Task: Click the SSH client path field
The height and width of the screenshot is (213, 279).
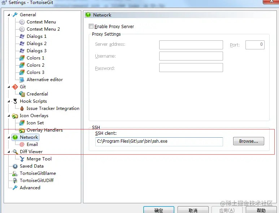Action: click(159, 142)
